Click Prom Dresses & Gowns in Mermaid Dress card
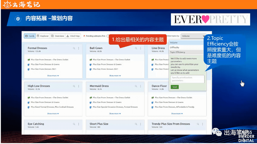The image size is (257, 144). (107, 102)
